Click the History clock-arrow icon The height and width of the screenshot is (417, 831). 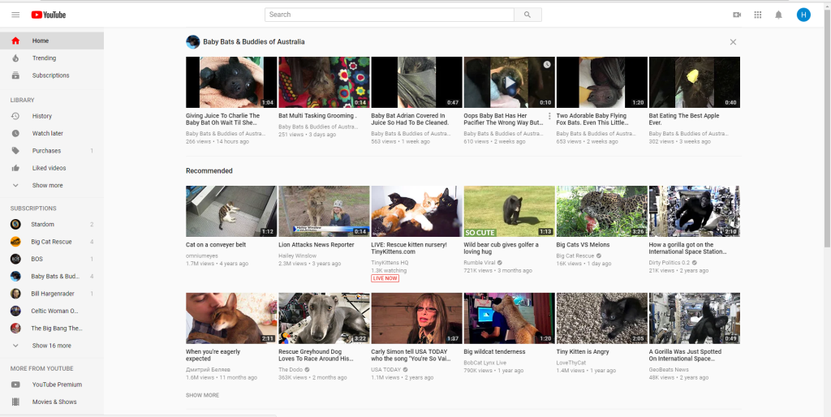click(15, 116)
